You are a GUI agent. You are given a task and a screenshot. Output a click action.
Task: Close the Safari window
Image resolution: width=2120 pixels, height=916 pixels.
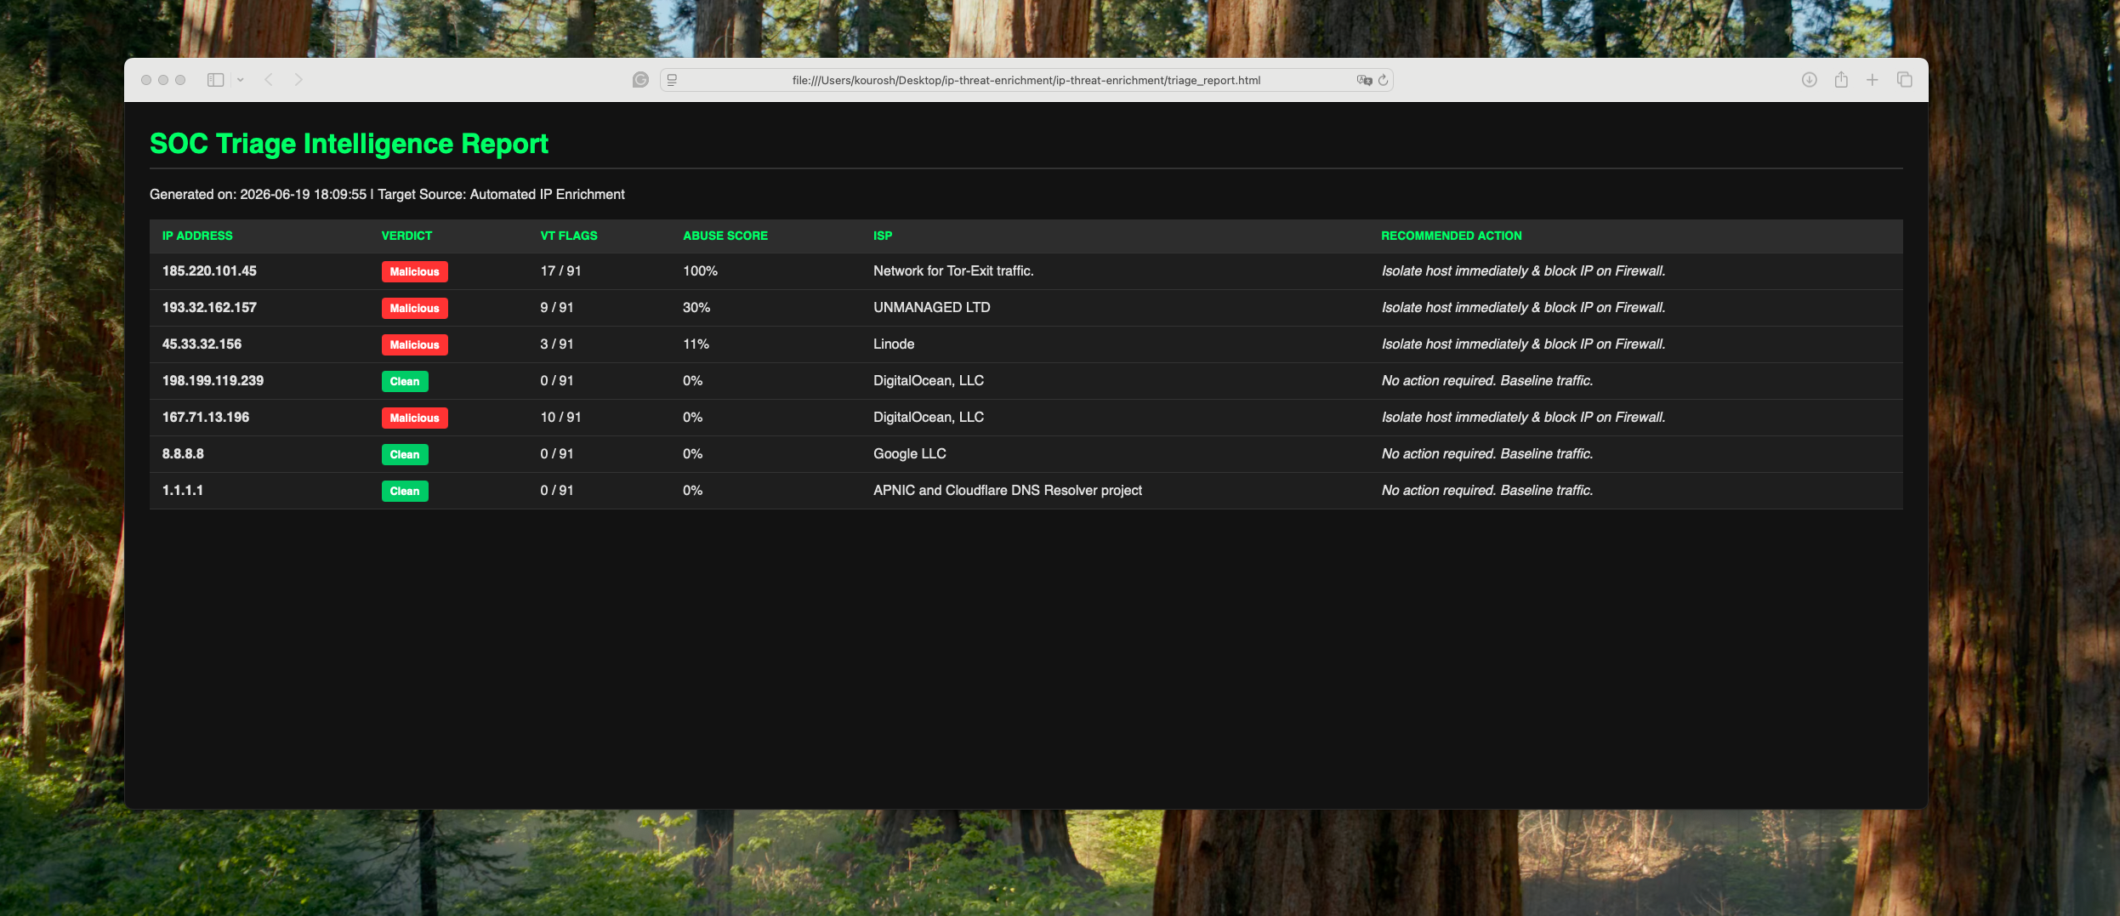pos(146,80)
